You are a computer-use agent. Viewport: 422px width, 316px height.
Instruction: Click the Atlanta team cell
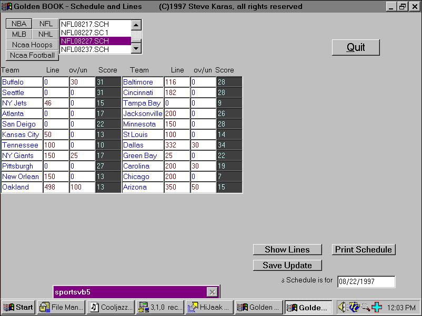22,113
